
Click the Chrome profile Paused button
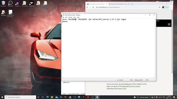[166, 7]
